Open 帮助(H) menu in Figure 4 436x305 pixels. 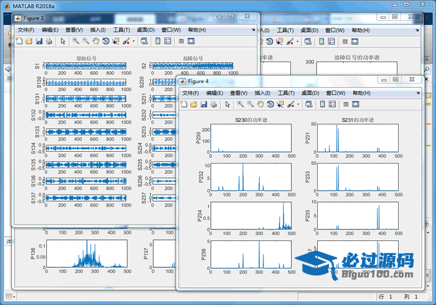tap(362, 93)
